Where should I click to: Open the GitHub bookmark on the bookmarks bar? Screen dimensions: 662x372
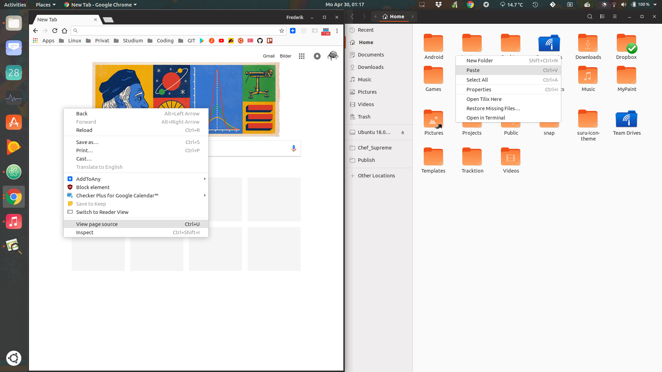[x=260, y=41]
